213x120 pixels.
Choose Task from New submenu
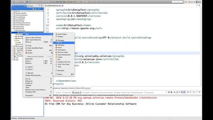tap(64, 67)
